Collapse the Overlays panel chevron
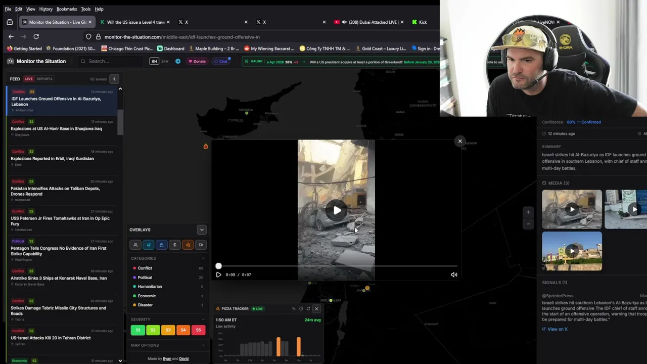This screenshot has width=647, height=364. tap(202, 230)
